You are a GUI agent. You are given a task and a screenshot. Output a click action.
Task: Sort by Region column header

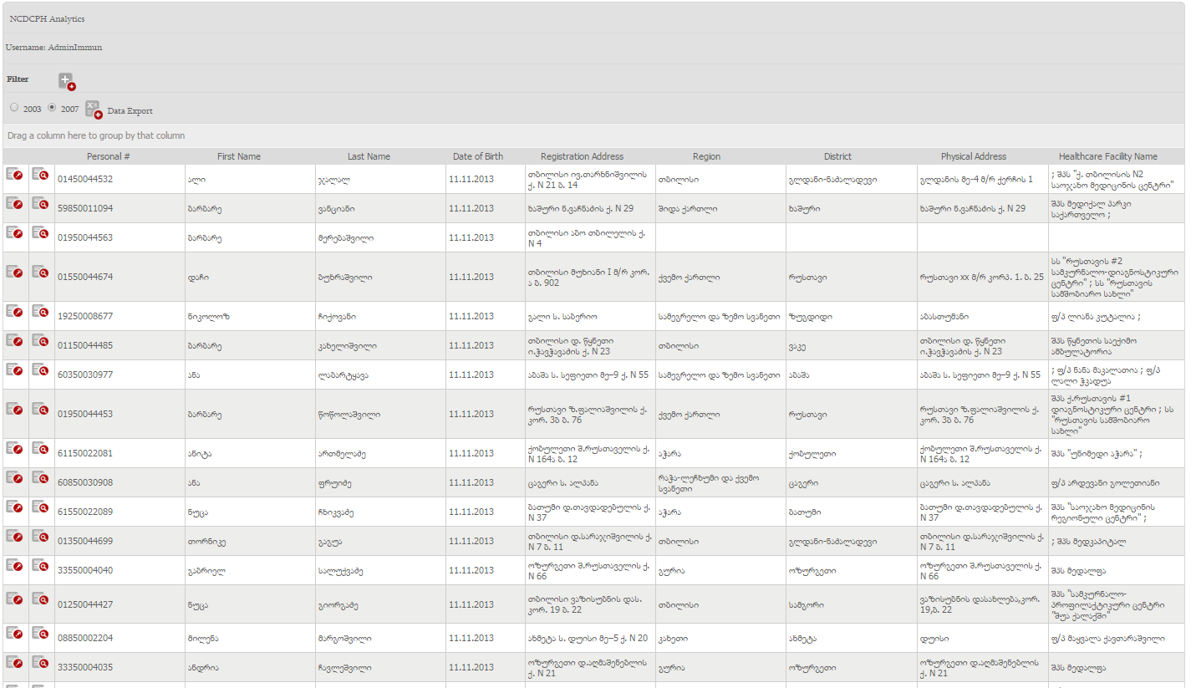tap(706, 156)
